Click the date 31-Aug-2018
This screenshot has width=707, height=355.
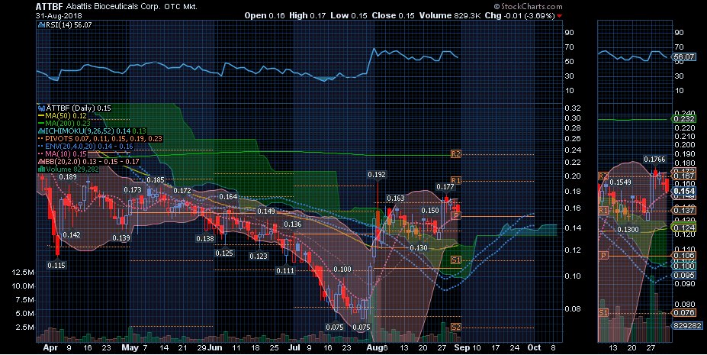[59, 16]
